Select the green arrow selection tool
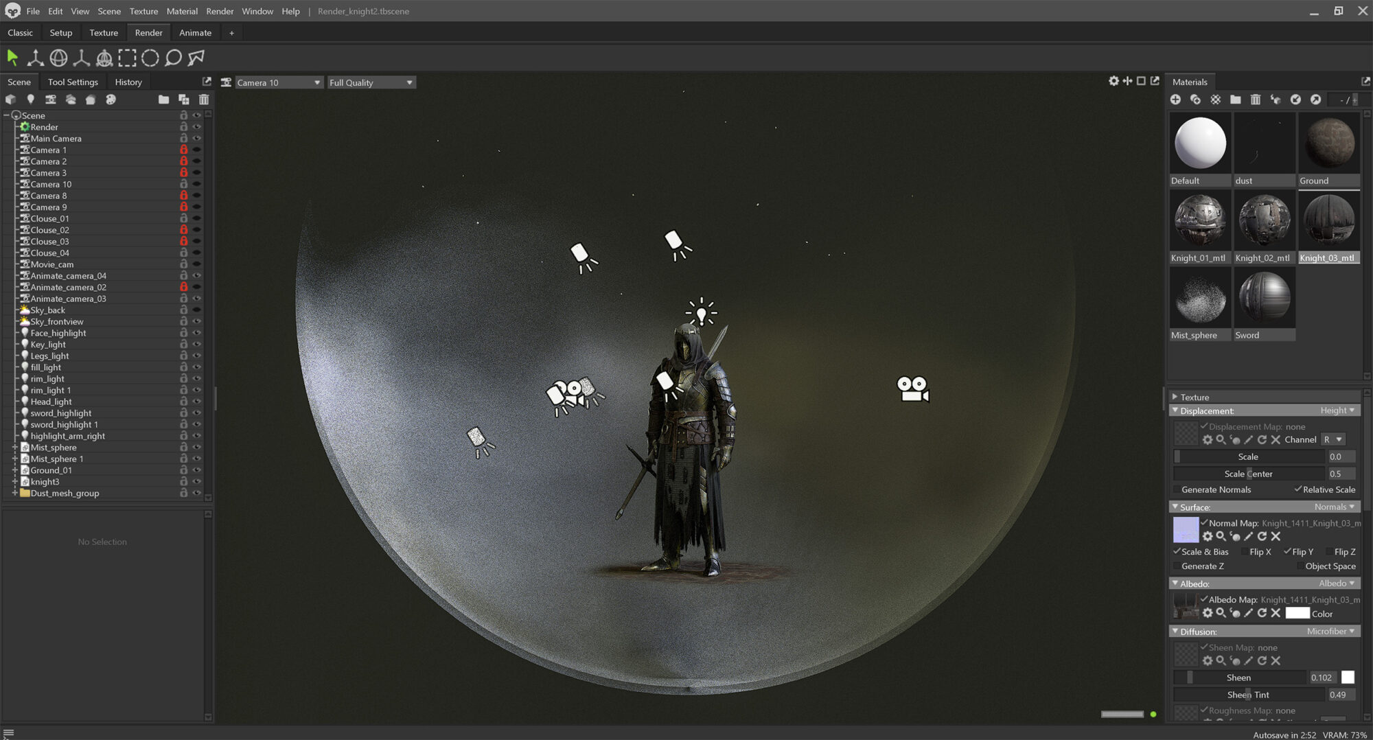This screenshot has height=740, width=1373. 12,58
